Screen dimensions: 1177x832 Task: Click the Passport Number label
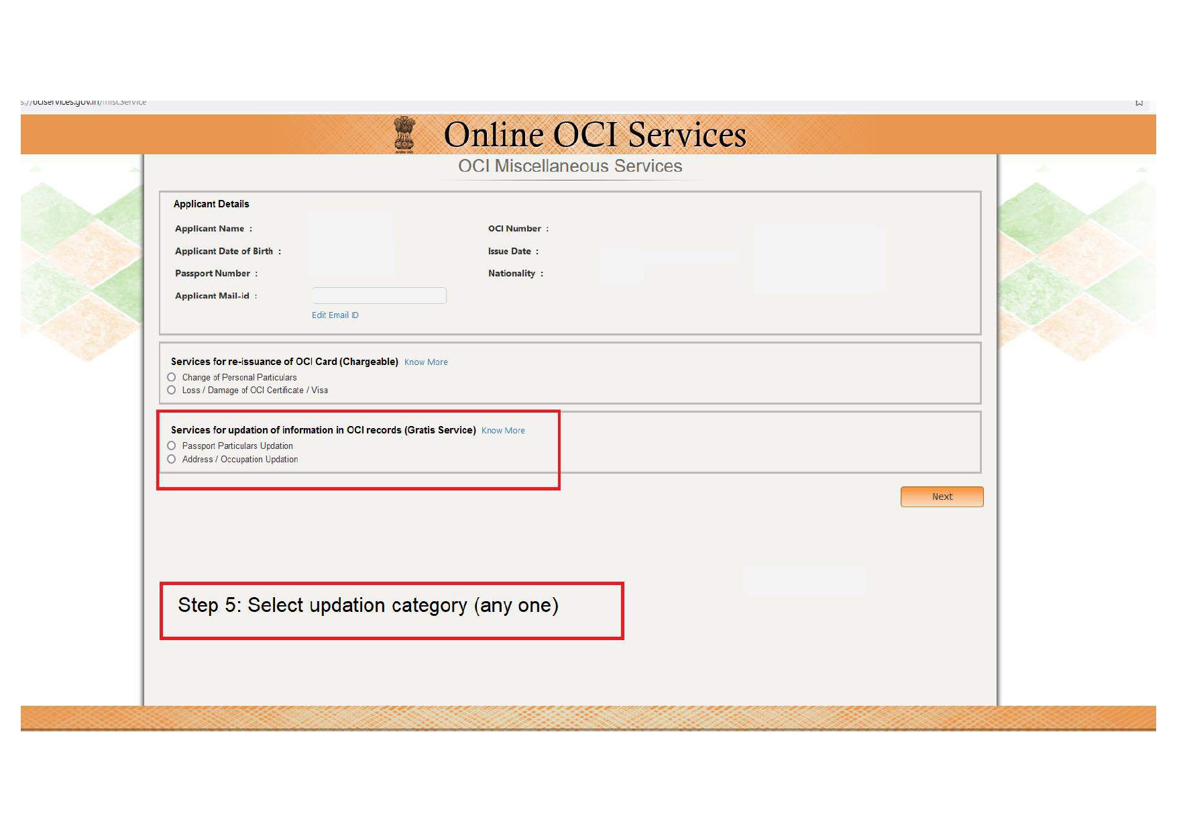[x=213, y=274]
